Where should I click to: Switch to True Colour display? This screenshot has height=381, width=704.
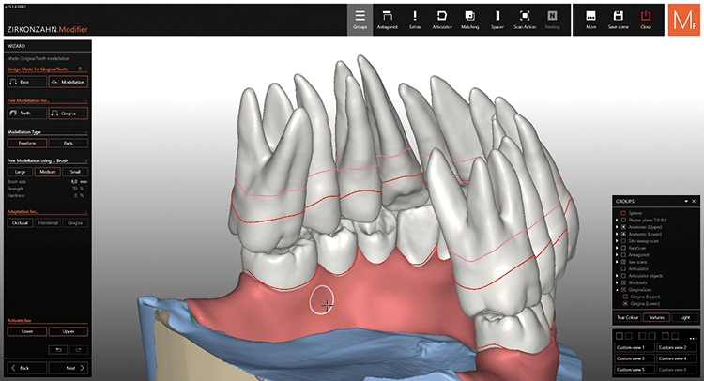[x=628, y=317]
